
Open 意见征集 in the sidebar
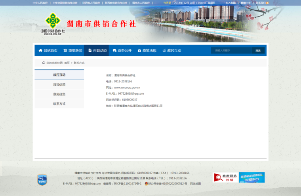pyautogui.click(x=59, y=94)
